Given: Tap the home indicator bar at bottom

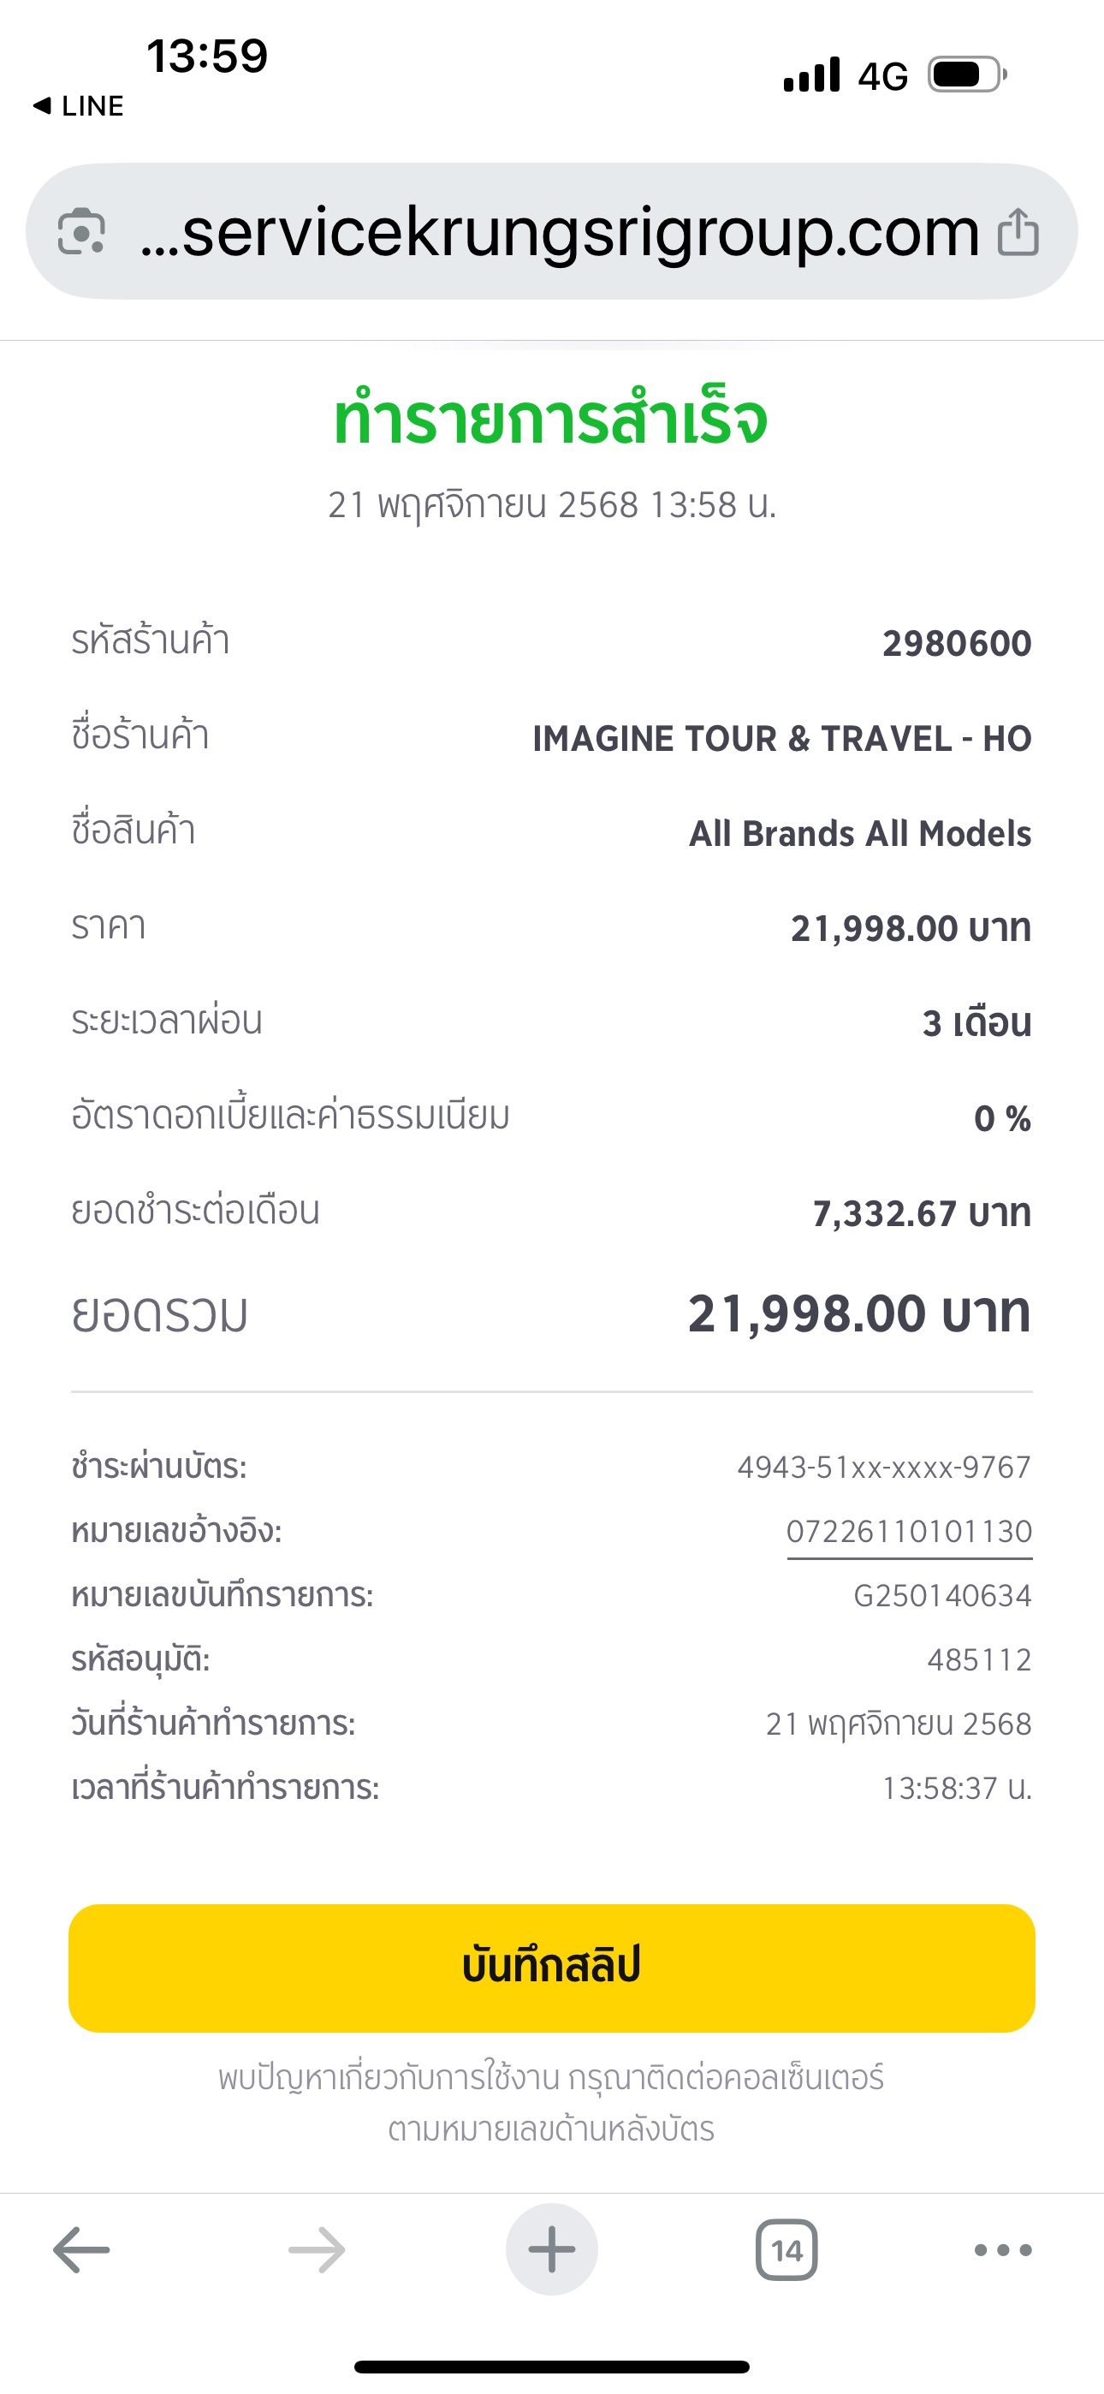Looking at the screenshot, I should [552, 2366].
